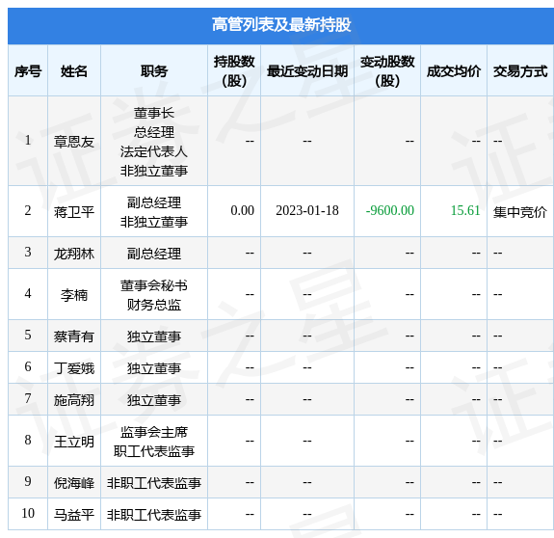The width and height of the screenshot is (554, 538).
Task: Click the average price 15.61
Action: tap(465, 211)
